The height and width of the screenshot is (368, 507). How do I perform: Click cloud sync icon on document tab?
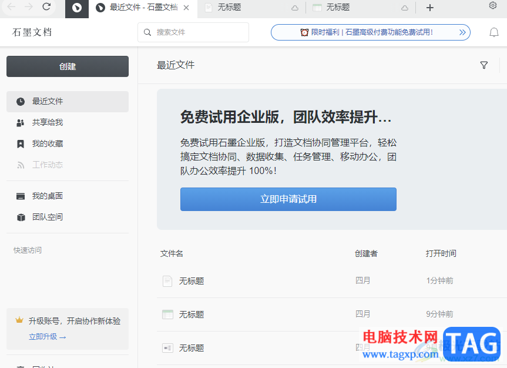click(295, 8)
